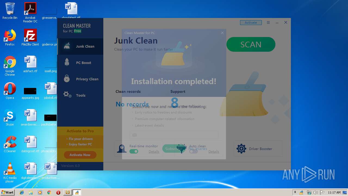Screen dimensions: 348x196
Task: Select the jobstell.rtf desktop file
Action: tap(51, 91)
